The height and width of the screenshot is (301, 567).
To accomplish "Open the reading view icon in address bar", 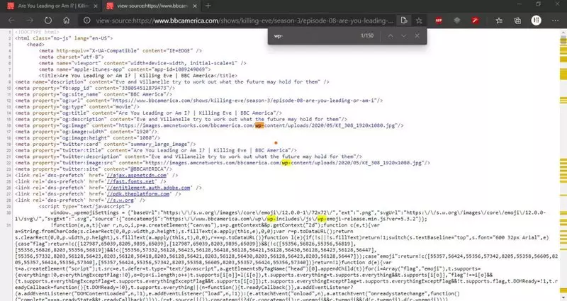I will [x=404, y=21].
